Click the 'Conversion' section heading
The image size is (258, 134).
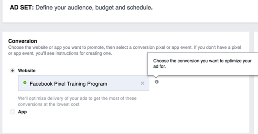click(23, 41)
